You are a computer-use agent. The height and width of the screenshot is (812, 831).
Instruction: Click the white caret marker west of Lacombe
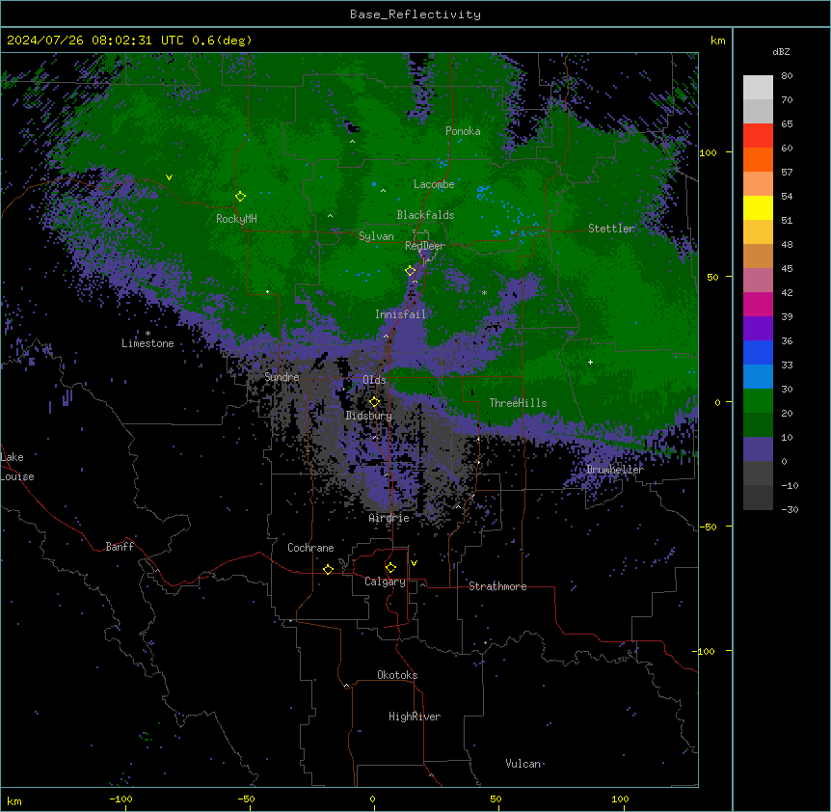[383, 190]
